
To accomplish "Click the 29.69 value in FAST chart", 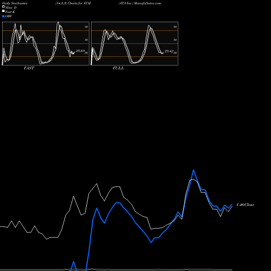I will click(80, 51).
